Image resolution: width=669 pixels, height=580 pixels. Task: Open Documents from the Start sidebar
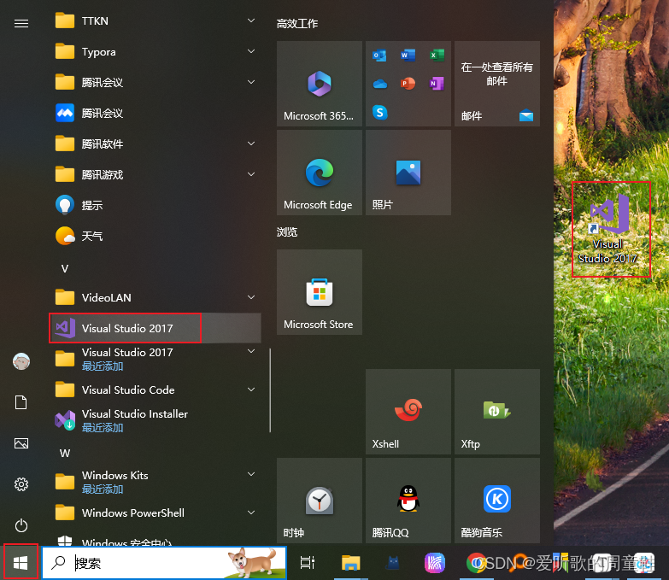click(21, 402)
